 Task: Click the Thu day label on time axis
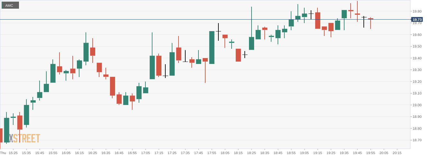click(3, 153)
